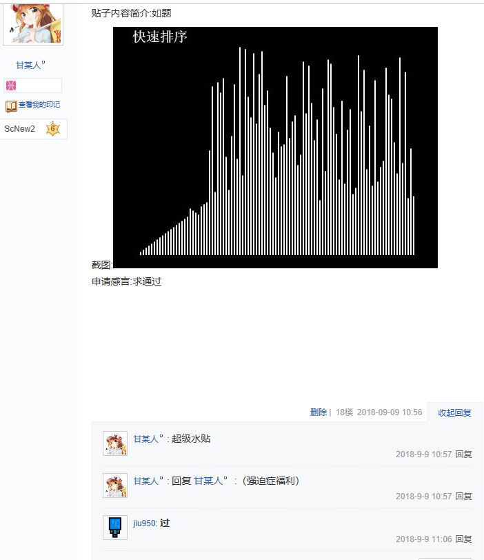Click the 18楼 floor timestamp text
Image resolution: width=484 pixels, height=560 pixels.
point(379,412)
